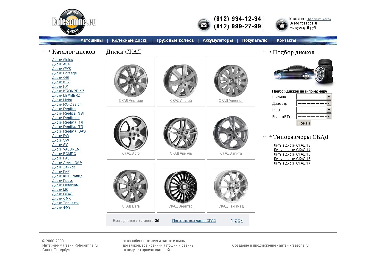
Task: Click the car and tires banner image
Action: 304,72
